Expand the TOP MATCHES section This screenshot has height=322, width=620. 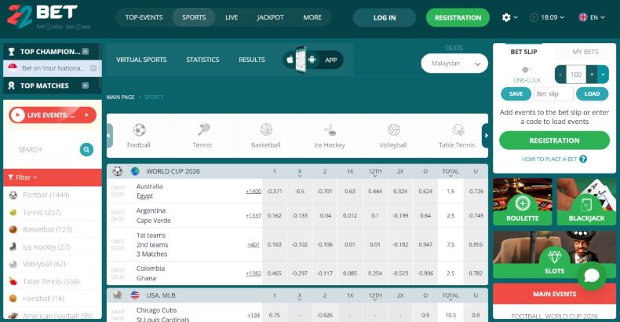[86, 86]
